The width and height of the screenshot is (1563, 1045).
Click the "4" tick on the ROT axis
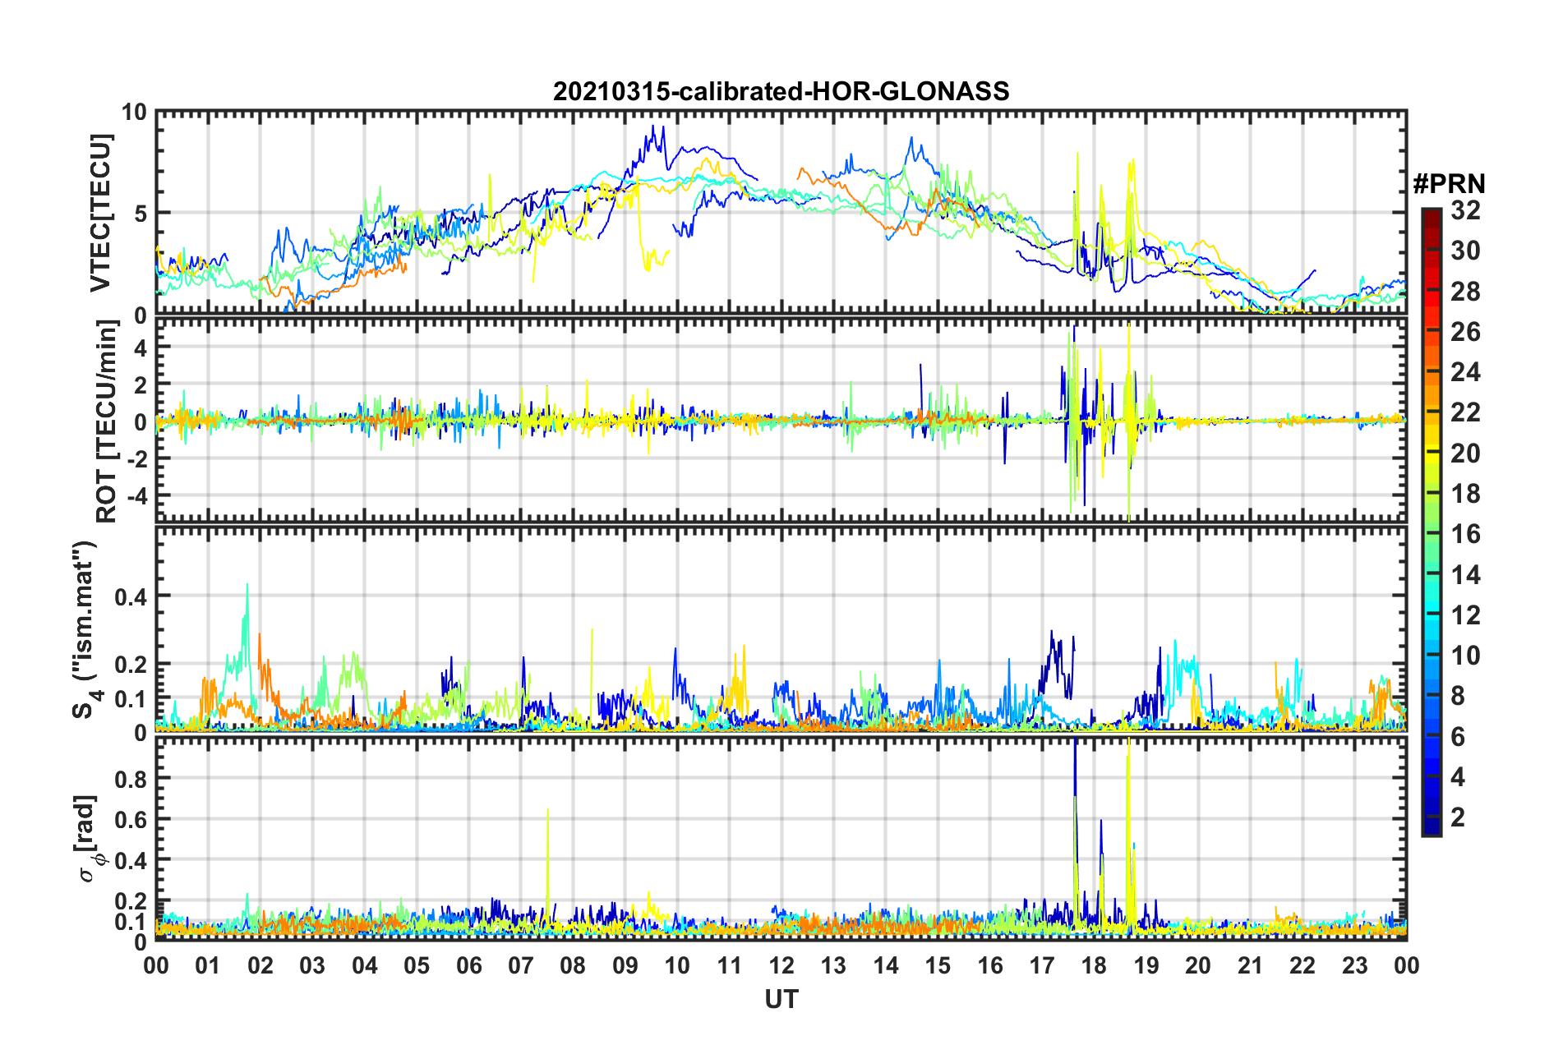pos(141,348)
